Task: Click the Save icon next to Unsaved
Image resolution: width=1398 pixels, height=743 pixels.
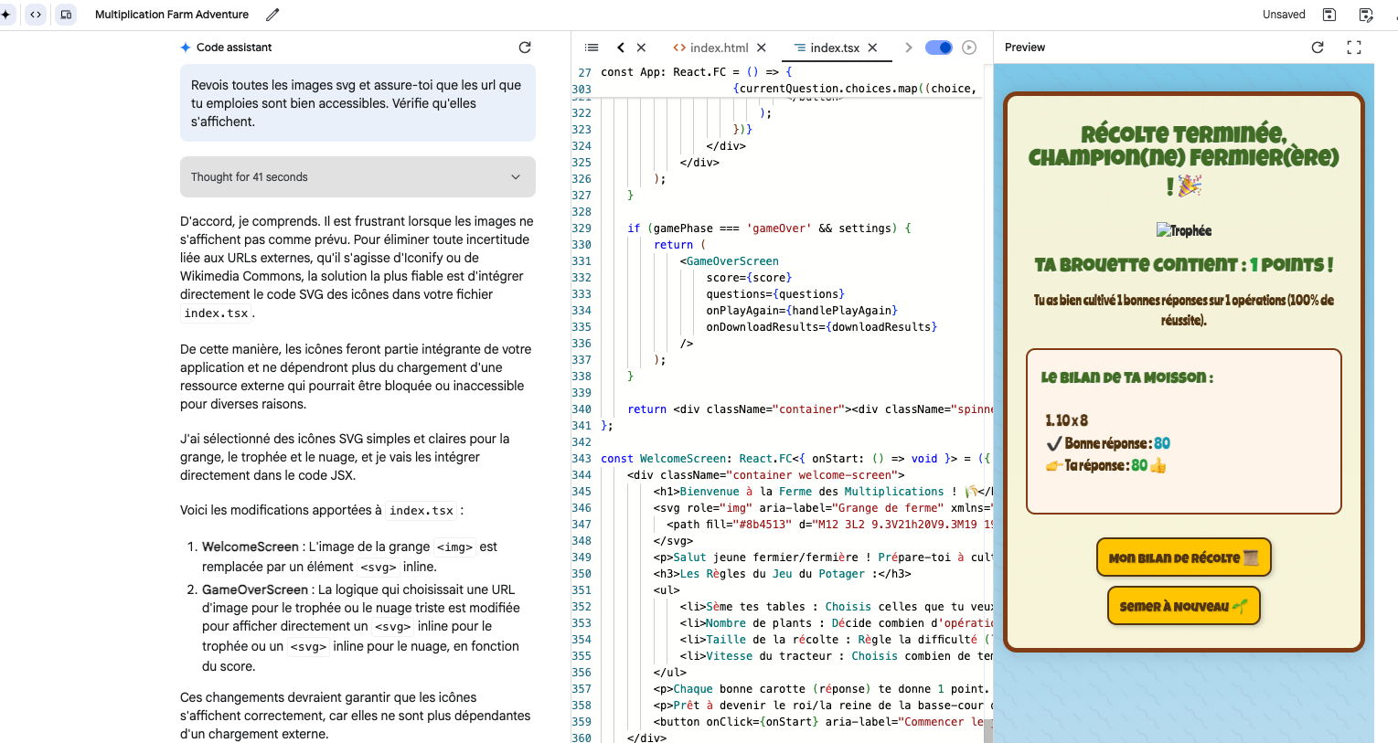Action: (x=1329, y=15)
